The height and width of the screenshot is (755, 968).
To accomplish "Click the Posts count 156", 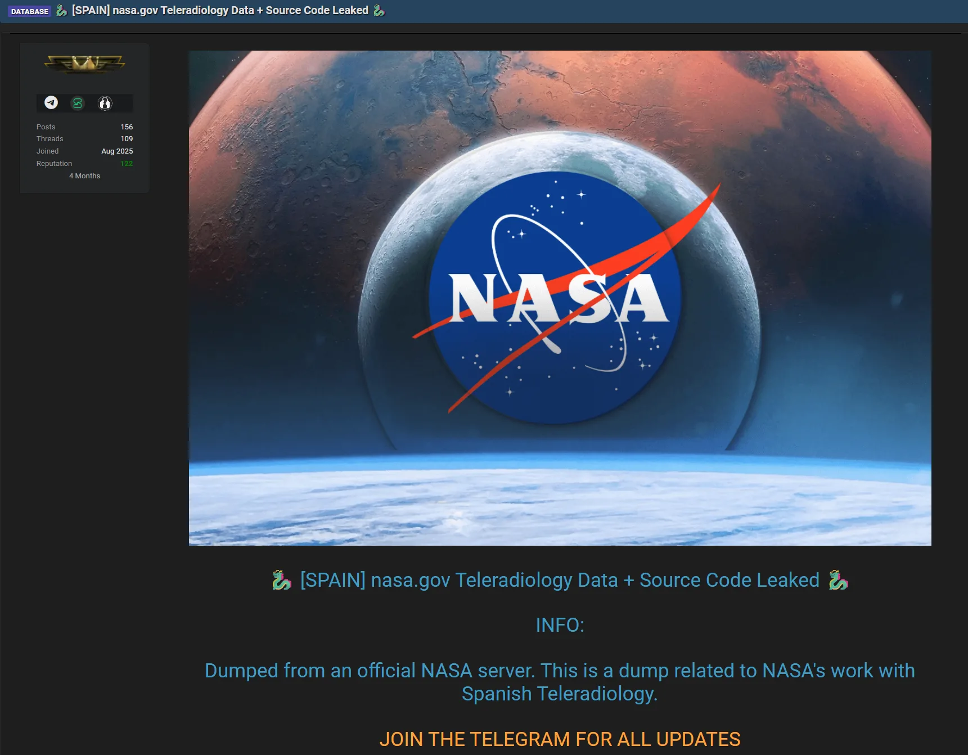I will tap(127, 127).
